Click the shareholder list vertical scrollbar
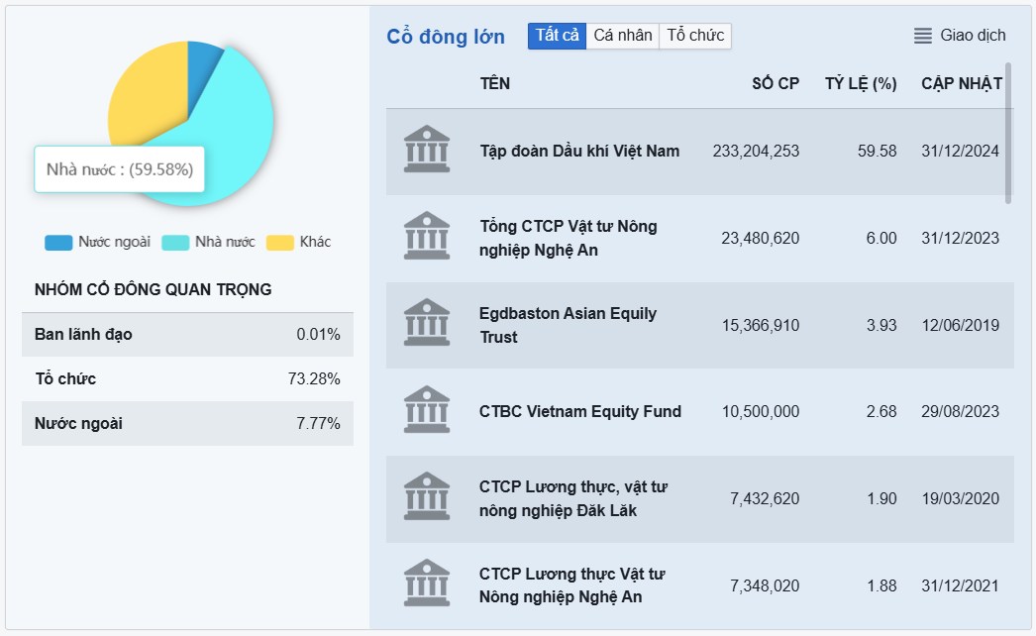1036x636 pixels. coord(1008,132)
